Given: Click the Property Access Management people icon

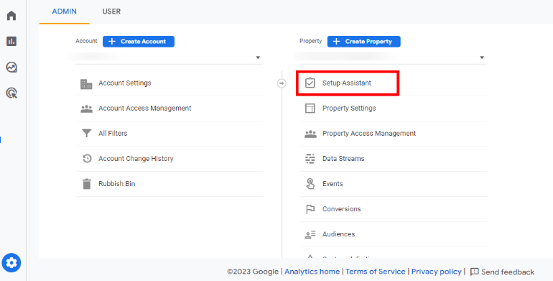Looking at the screenshot, I should coord(310,134).
